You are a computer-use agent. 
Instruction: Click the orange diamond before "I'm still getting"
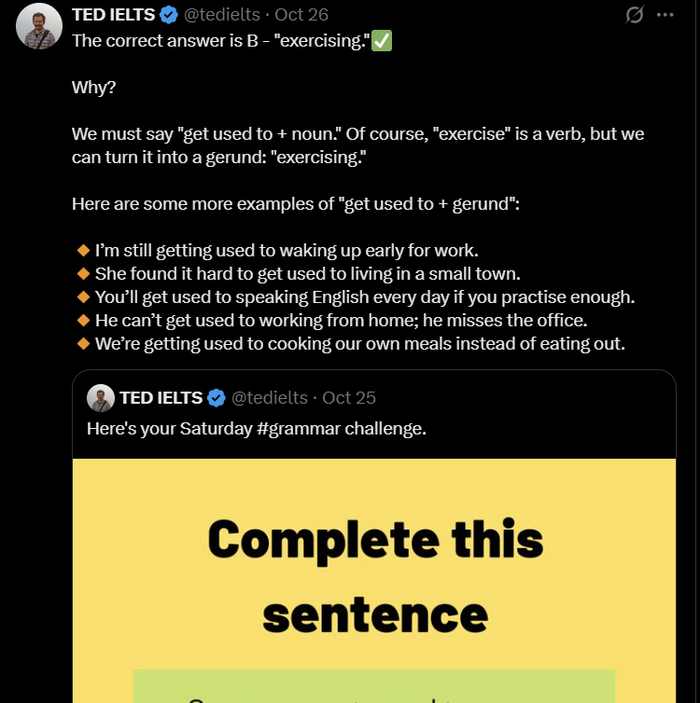tap(82, 250)
